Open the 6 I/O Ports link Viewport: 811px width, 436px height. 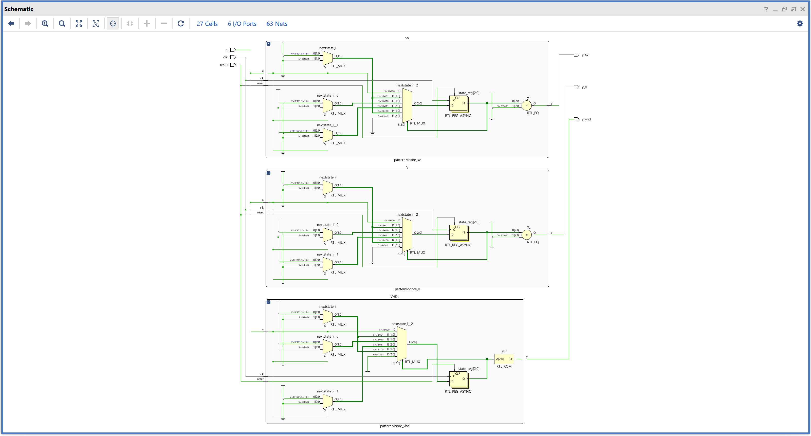tap(242, 24)
